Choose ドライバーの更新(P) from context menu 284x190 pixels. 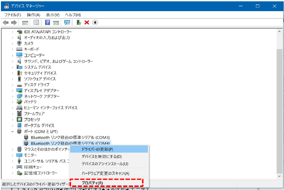click(109, 149)
